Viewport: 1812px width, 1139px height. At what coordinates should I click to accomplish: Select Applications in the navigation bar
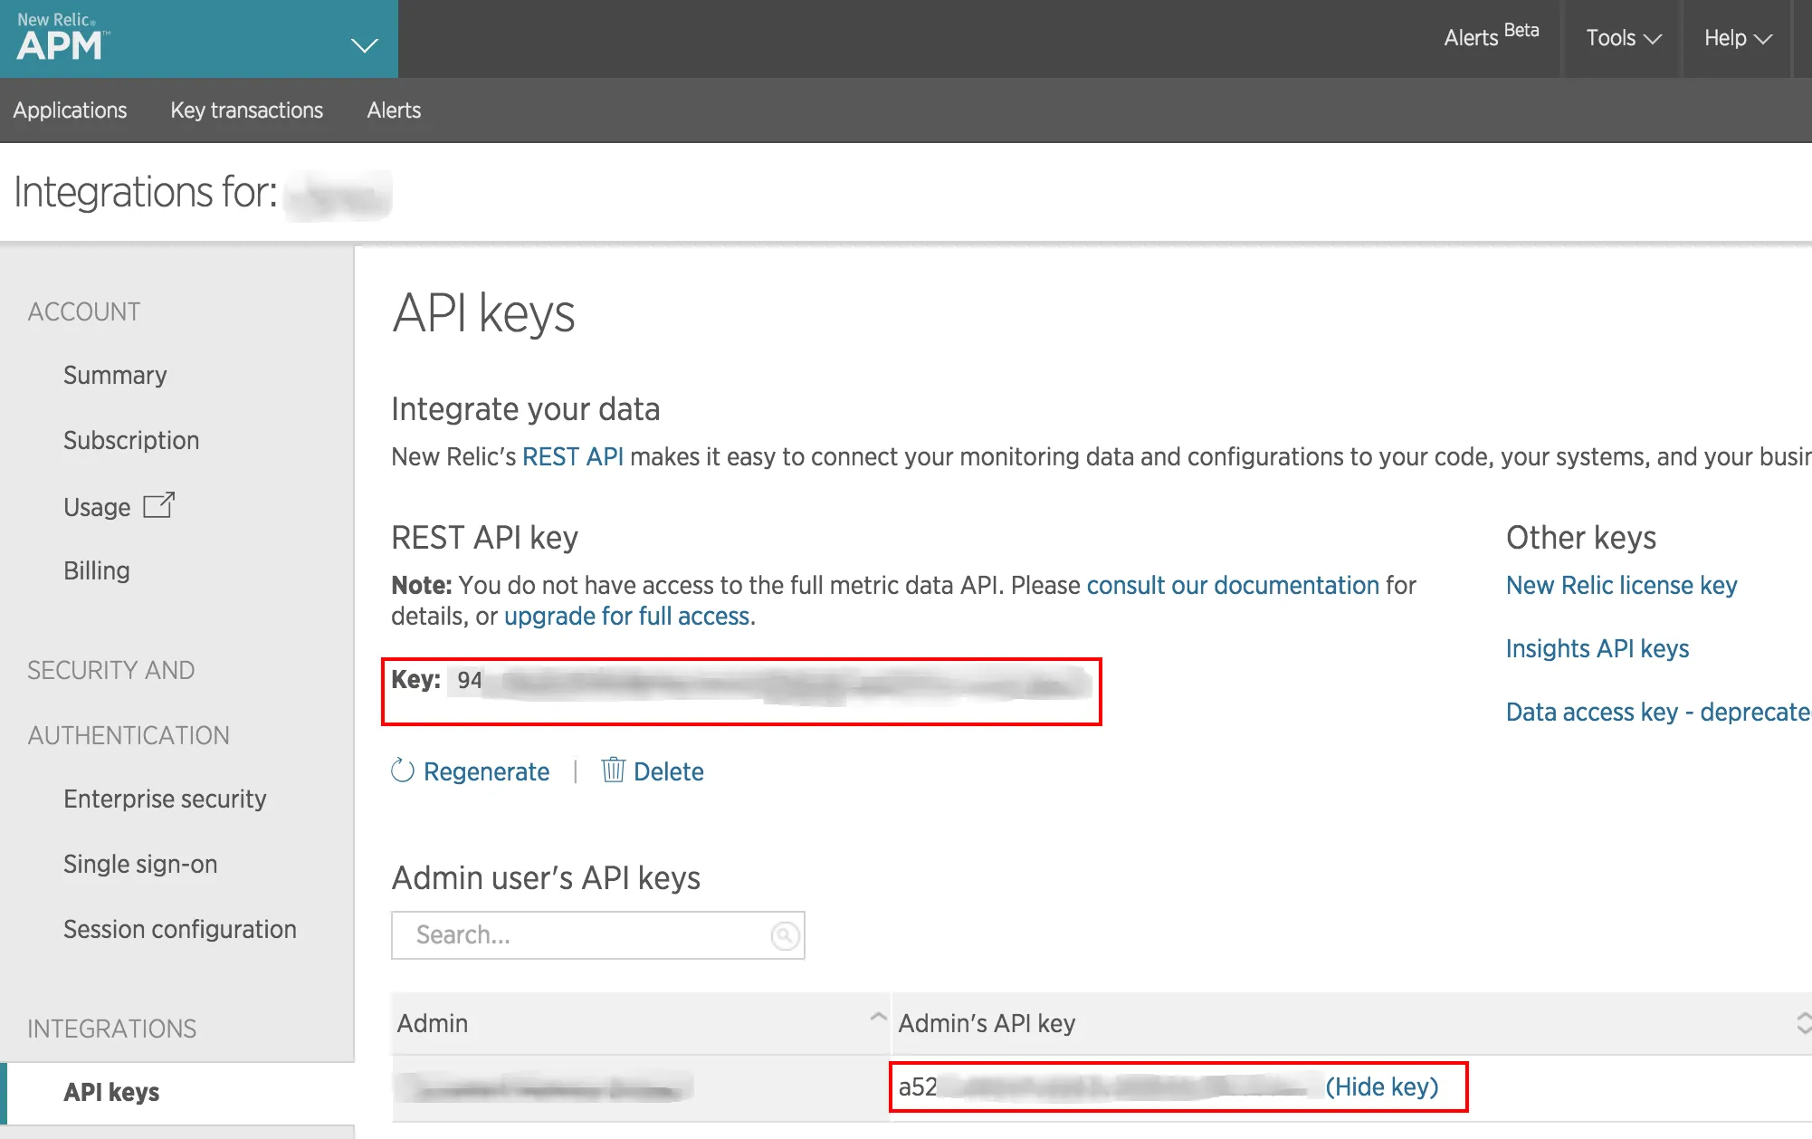click(x=70, y=110)
